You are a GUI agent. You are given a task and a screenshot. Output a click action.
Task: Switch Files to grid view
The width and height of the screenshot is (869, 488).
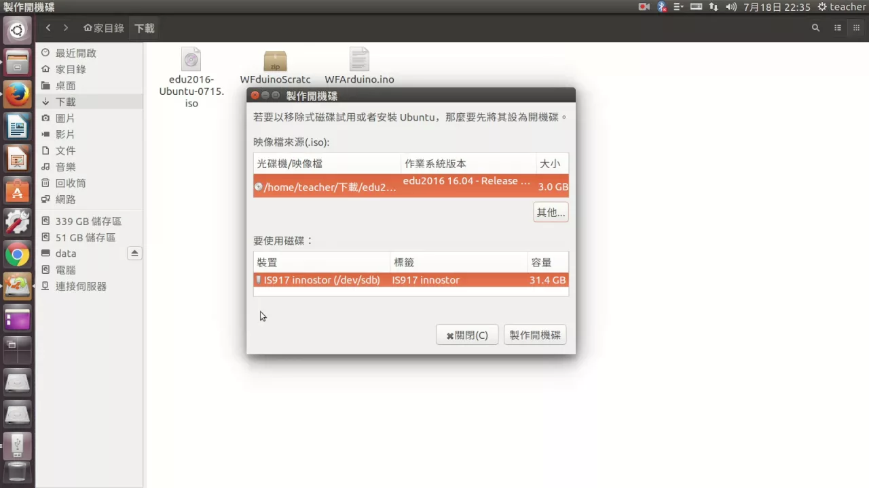click(x=856, y=28)
